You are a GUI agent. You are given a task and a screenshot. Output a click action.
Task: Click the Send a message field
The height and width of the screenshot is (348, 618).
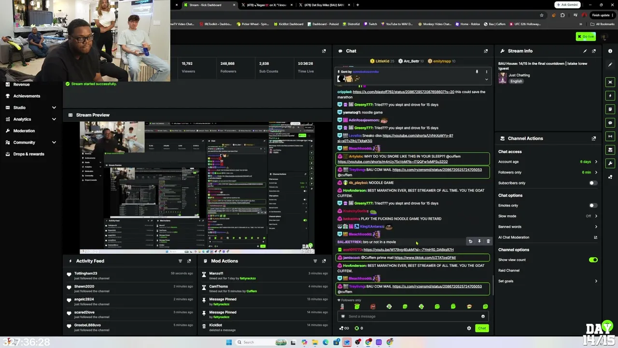412,317
